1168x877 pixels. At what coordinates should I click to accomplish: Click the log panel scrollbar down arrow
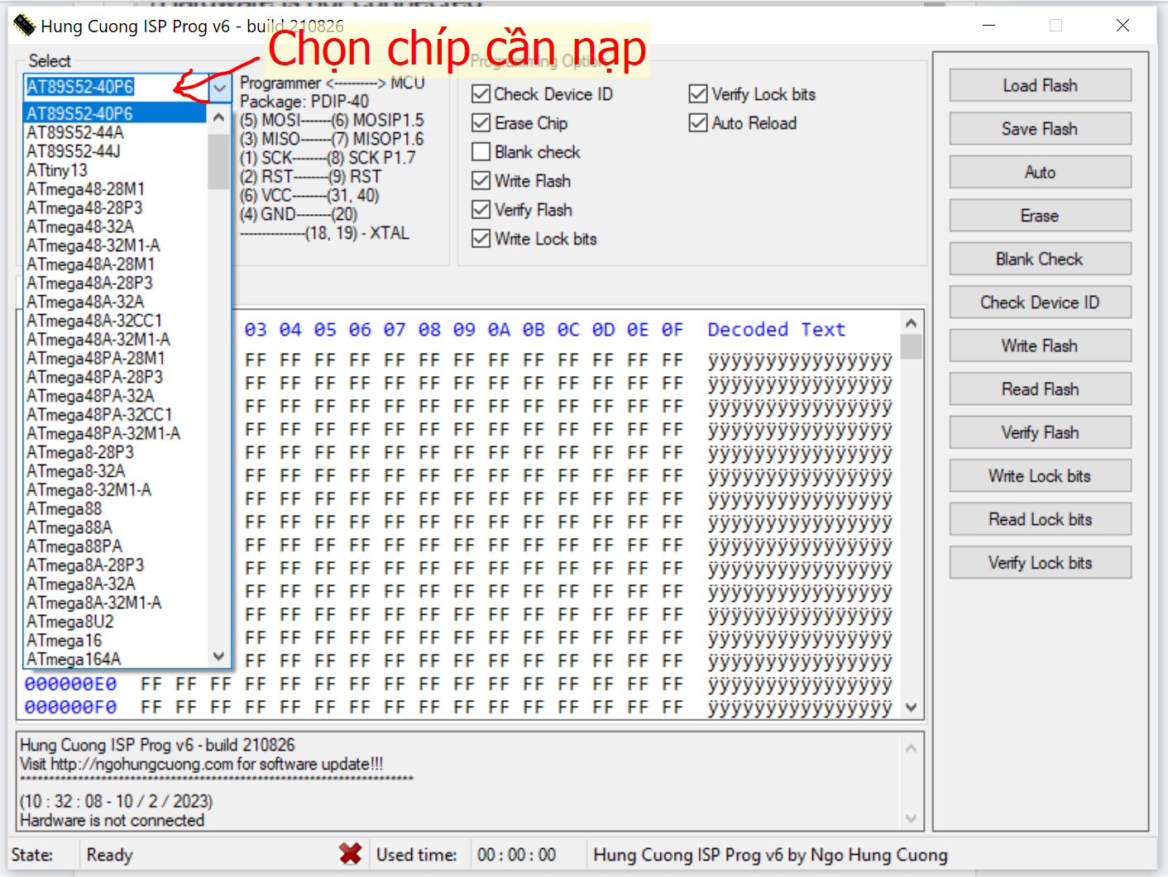point(911,819)
